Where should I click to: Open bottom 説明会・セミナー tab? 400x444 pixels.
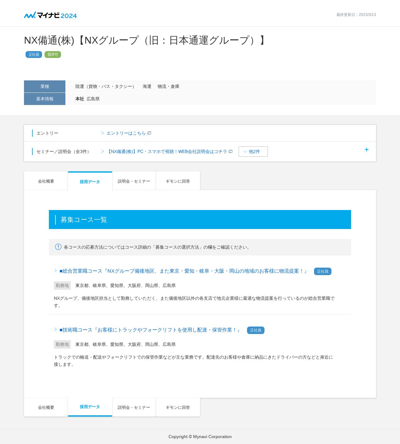point(134,407)
